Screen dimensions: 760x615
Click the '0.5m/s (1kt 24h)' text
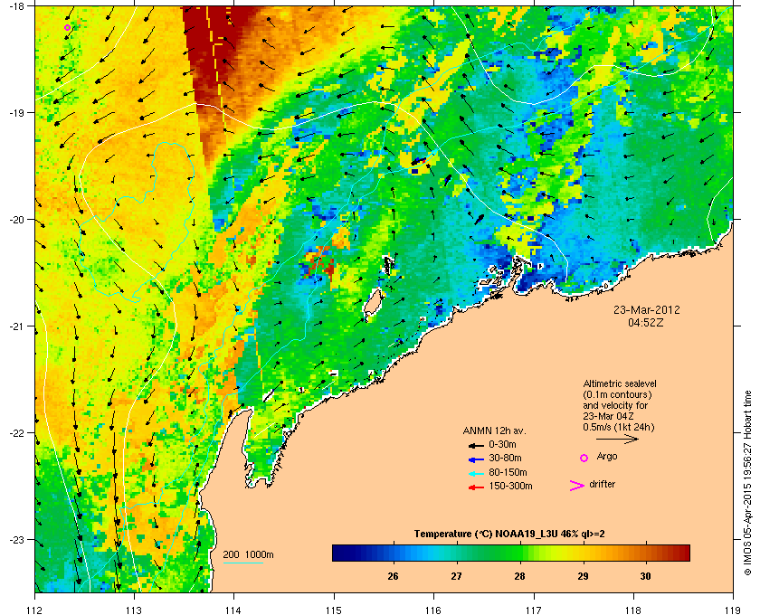619,428
